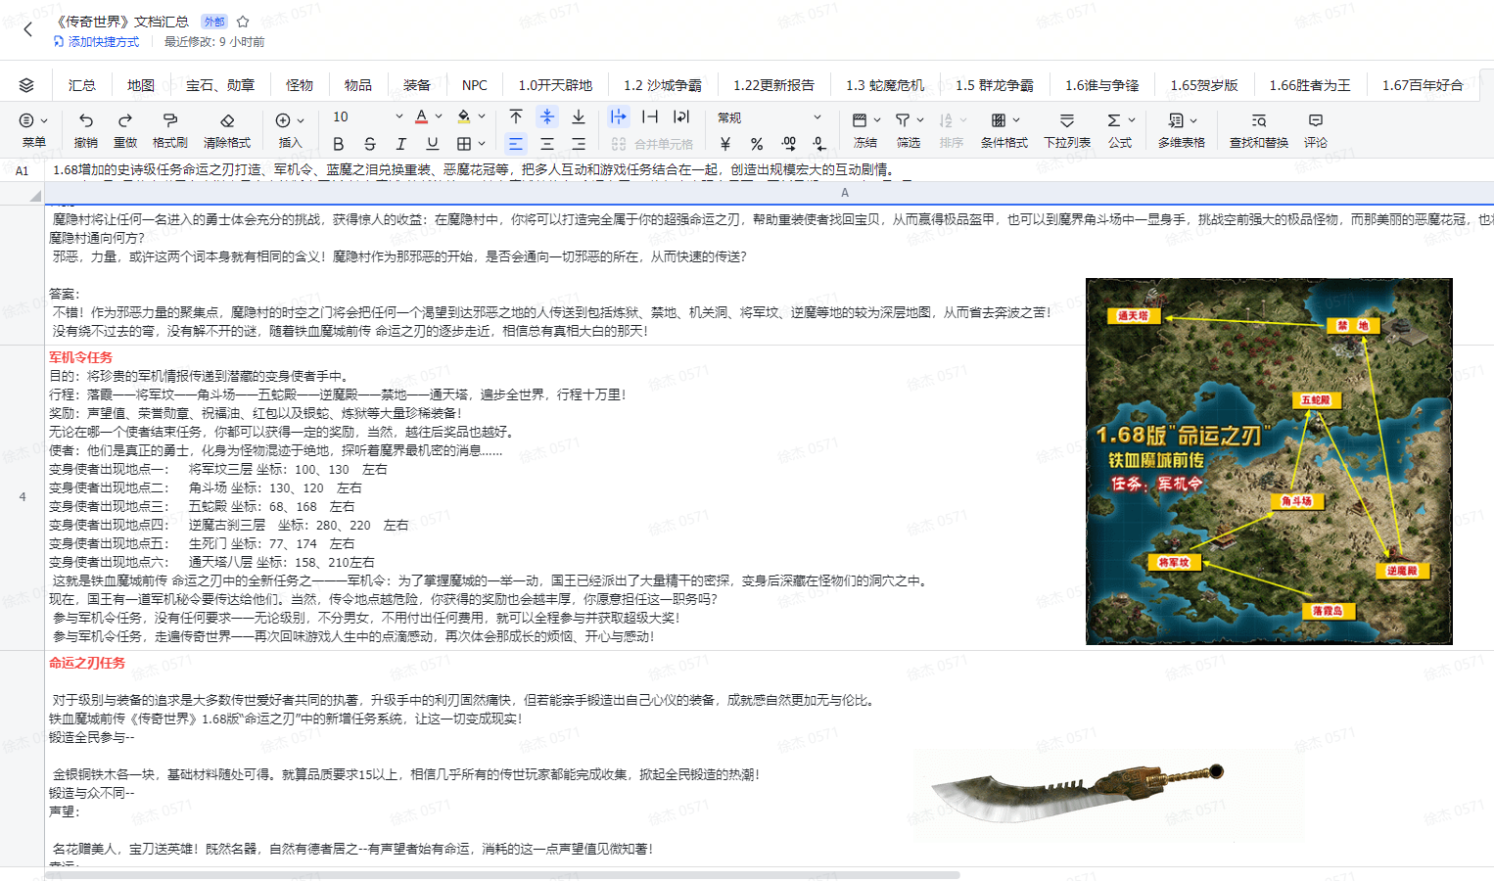The image size is (1494, 881).
Task: Toggle italic formatting
Action: coord(401,143)
